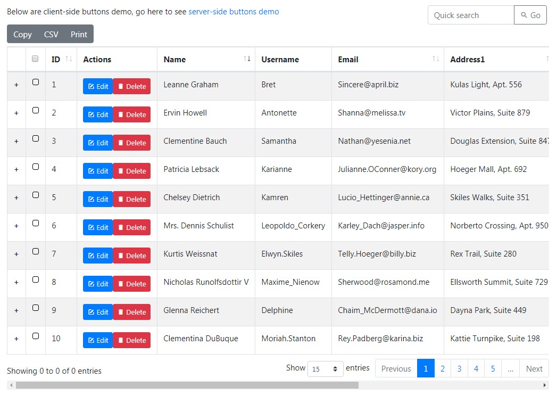This screenshot has width=557, height=395.
Task: Click the magnifier icon on the Go button
Action: pyautogui.click(x=524, y=15)
